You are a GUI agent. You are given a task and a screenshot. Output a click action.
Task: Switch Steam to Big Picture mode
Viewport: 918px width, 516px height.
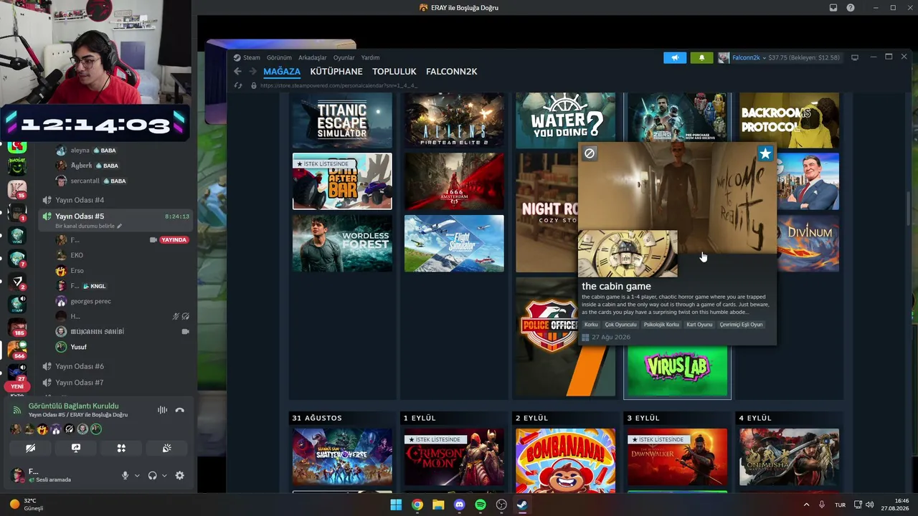coord(854,57)
